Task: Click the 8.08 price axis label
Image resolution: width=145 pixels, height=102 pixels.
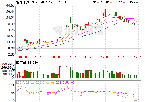Action: 11,48
